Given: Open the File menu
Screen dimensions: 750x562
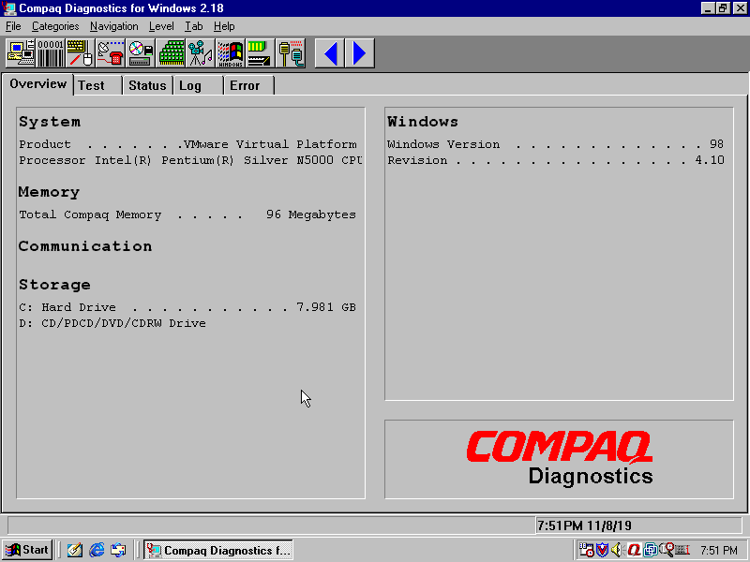Looking at the screenshot, I should 13,26.
